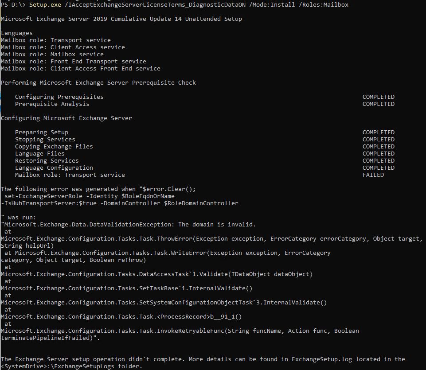
Task: Click the 'String helpUrl)' line
Action: click(27, 246)
